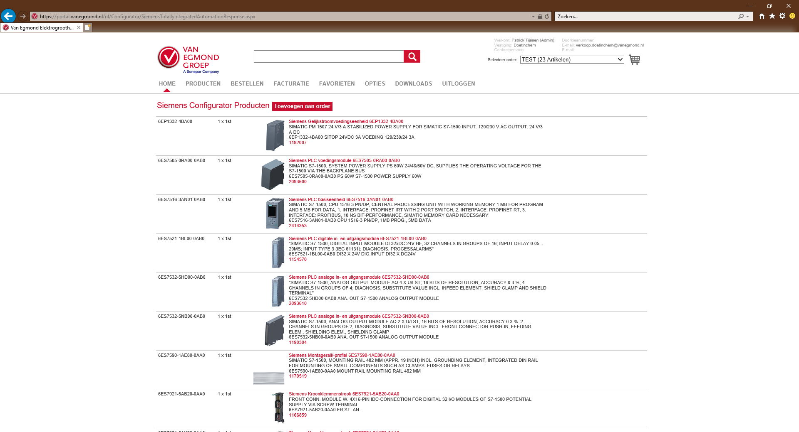Screen dimensions: 799x432
Task: Refresh the page with the reload icon
Action: click(547, 17)
